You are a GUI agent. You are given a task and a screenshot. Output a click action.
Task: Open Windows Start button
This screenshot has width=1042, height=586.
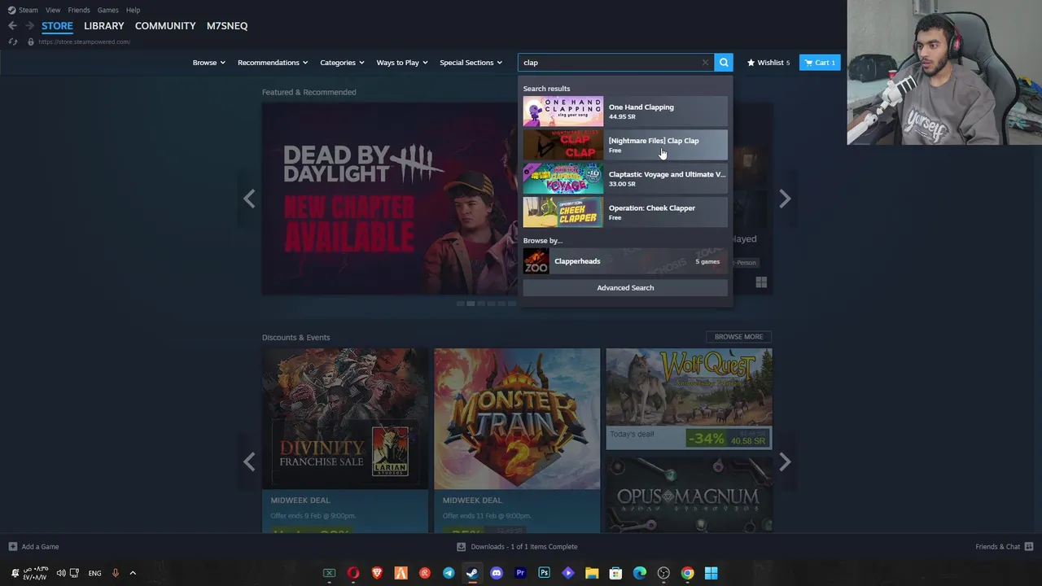point(711,573)
